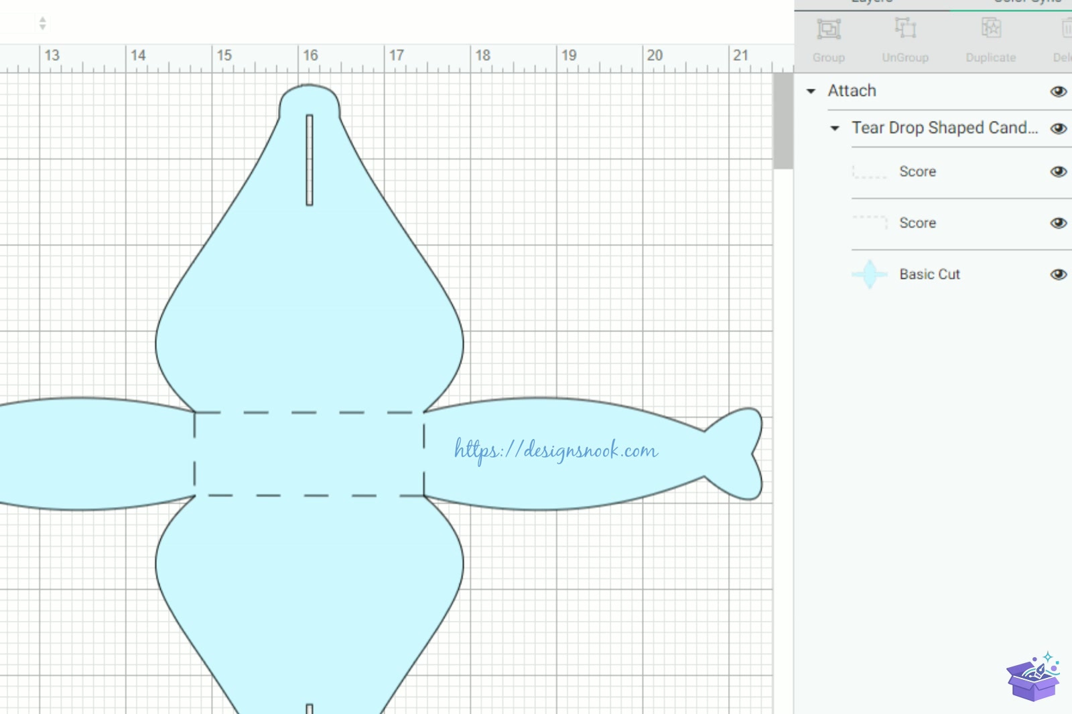This screenshot has width=1072, height=714.
Task: Click the designsnook.com text on canvas
Action: pyautogui.click(x=556, y=450)
